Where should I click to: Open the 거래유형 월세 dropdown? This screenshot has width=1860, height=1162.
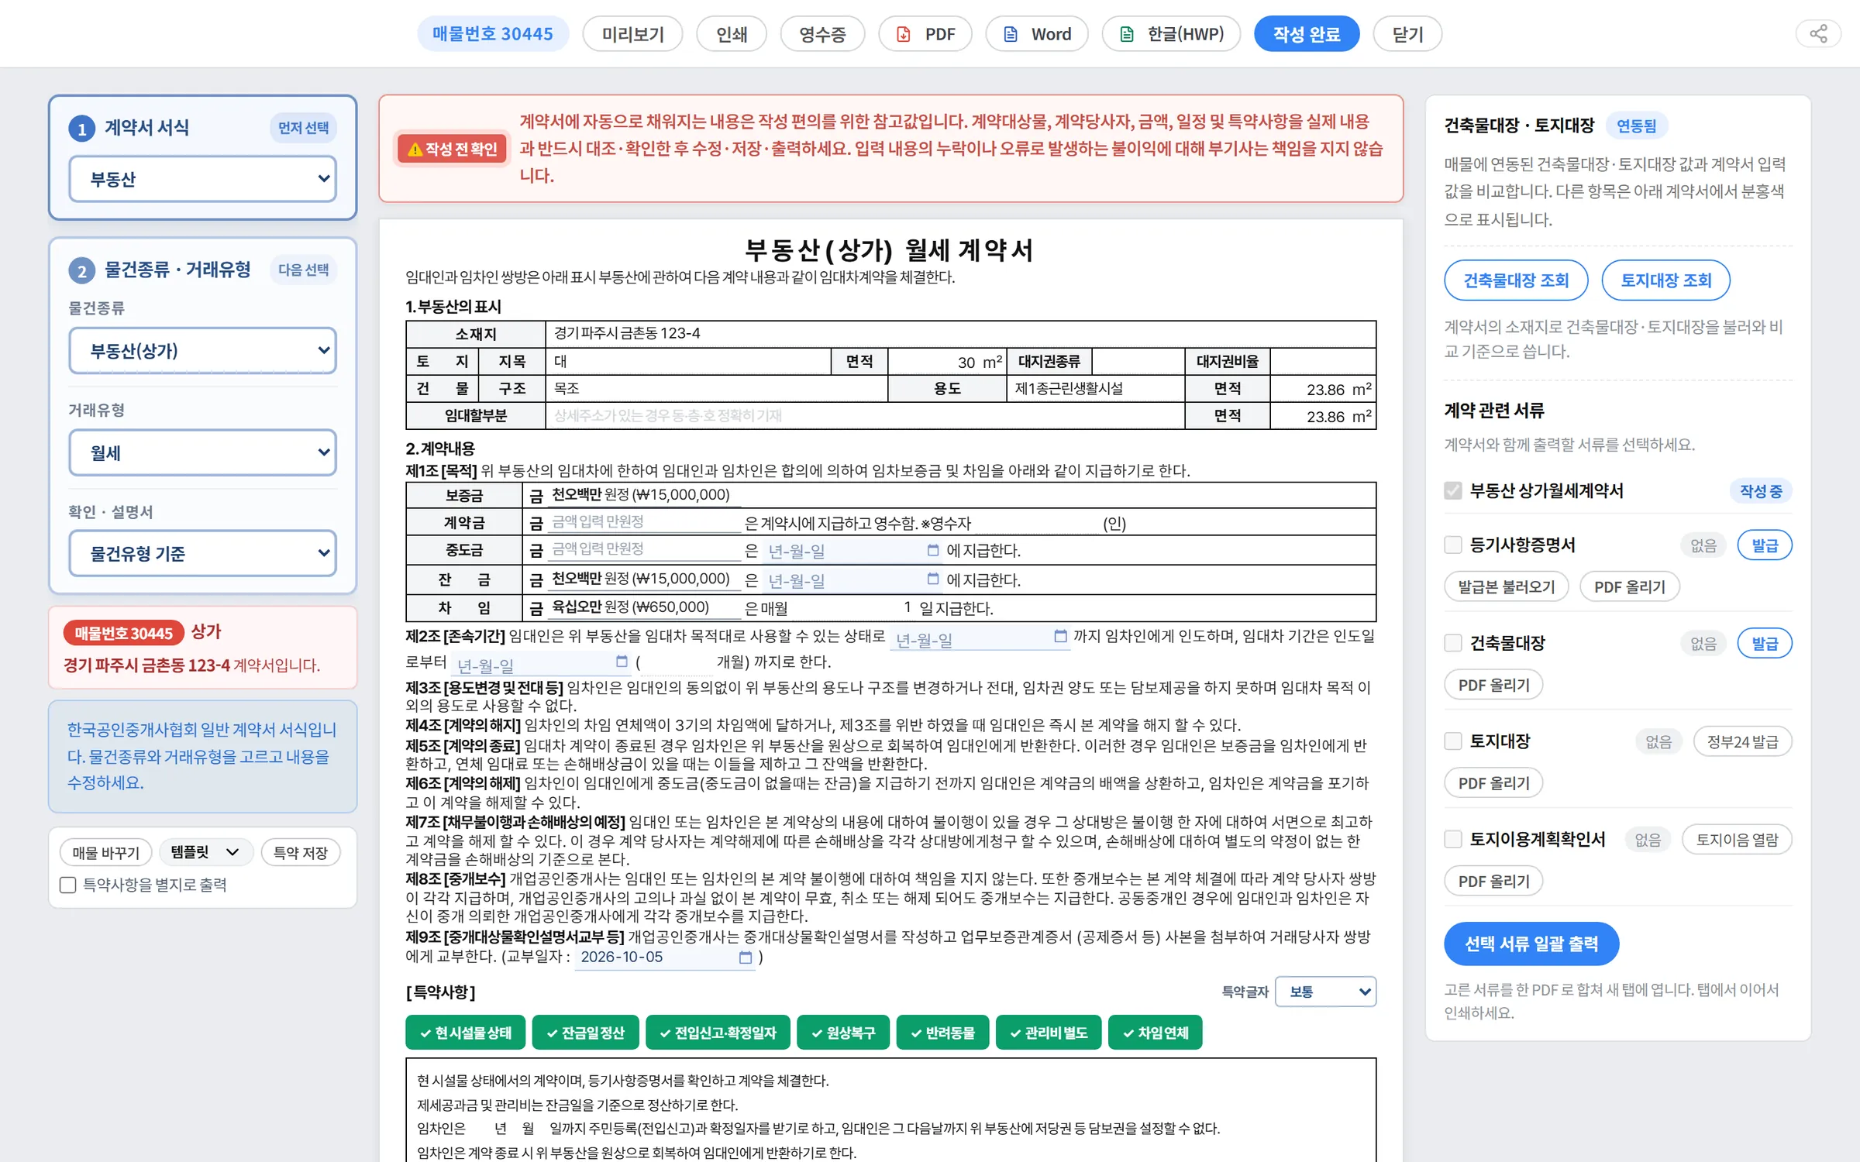point(202,453)
